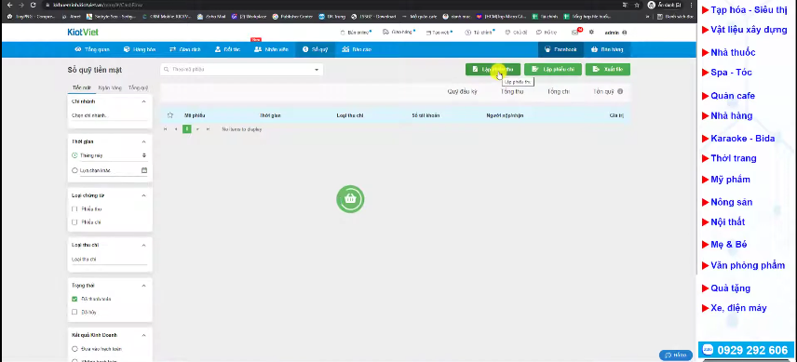This screenshot has width=797, height=362.
Task: Collapse the Trạng thái filter panel
Action: (143, 286)
